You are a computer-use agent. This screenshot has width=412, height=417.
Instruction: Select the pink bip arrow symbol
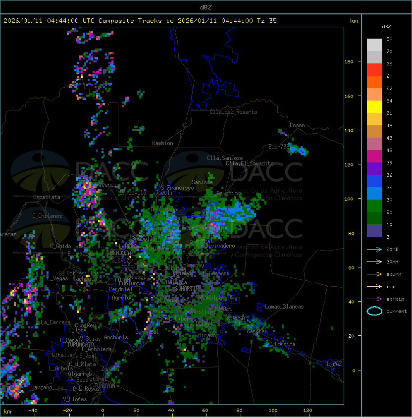coord(374,286)
